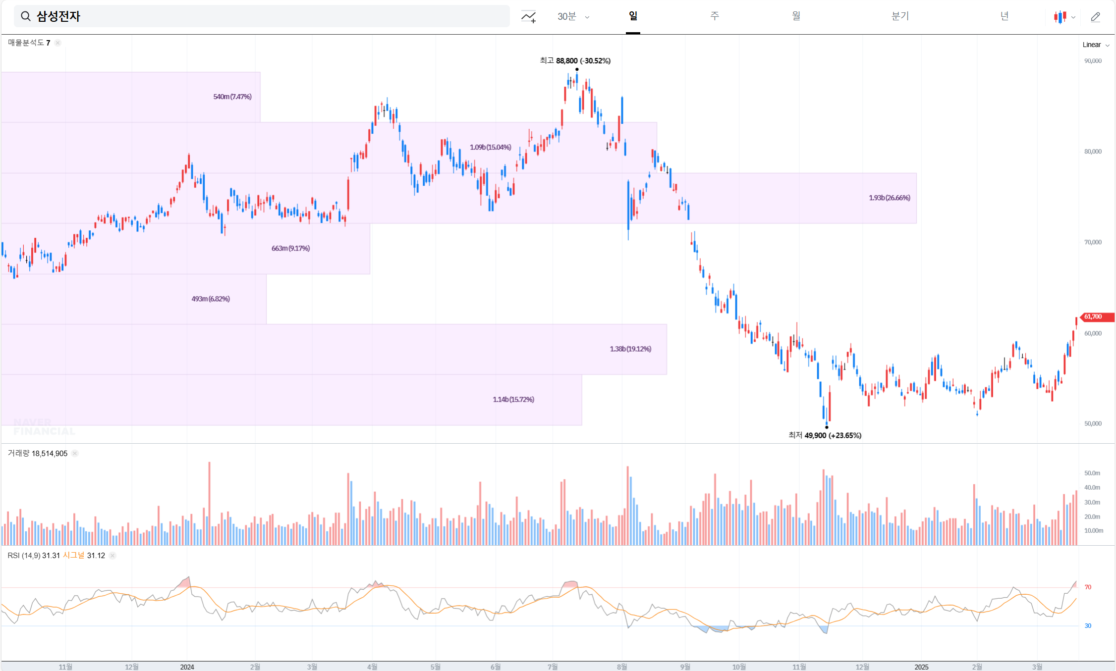This screenshot has width=1116, height=671.
Task: Select the 분기 quarterly tab
Action: coord(899,16)
